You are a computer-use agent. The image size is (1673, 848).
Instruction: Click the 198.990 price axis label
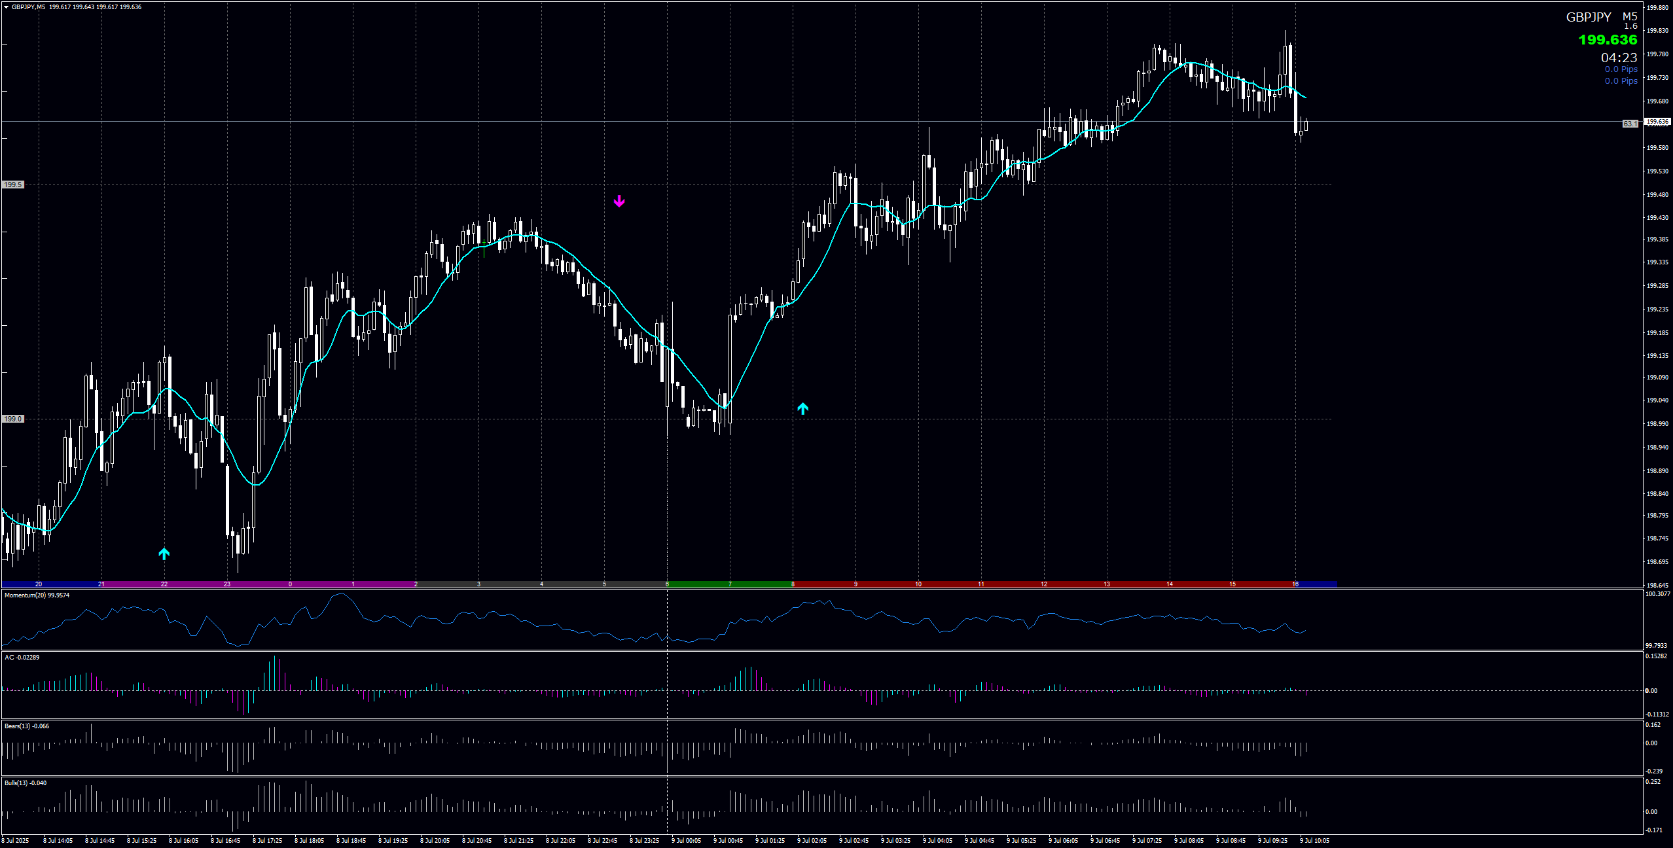[x=1657, y=424]
